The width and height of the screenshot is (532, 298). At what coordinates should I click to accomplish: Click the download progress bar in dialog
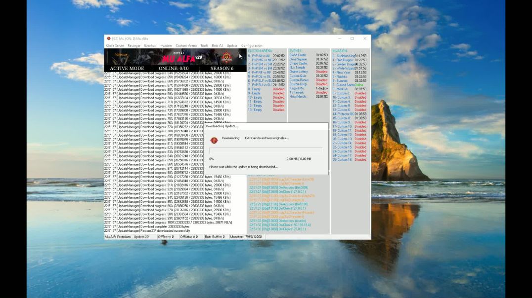(x=266, y=150)
